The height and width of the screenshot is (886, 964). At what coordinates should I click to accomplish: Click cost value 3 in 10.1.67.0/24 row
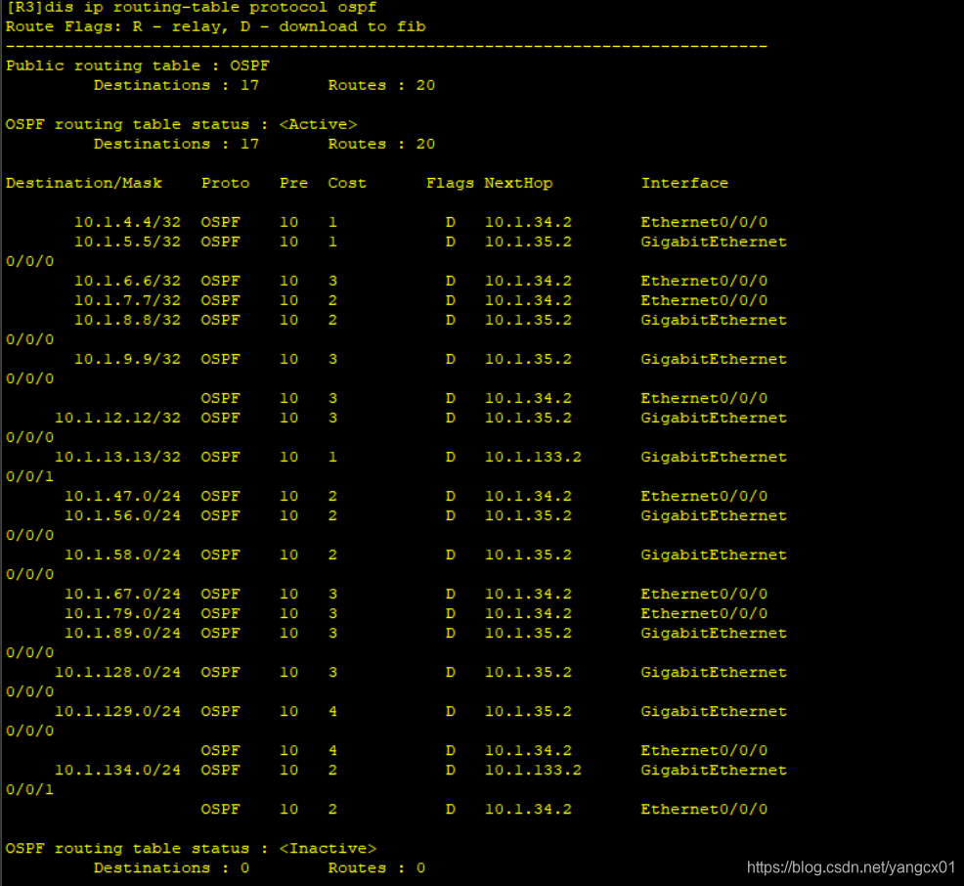coord(332,594)
